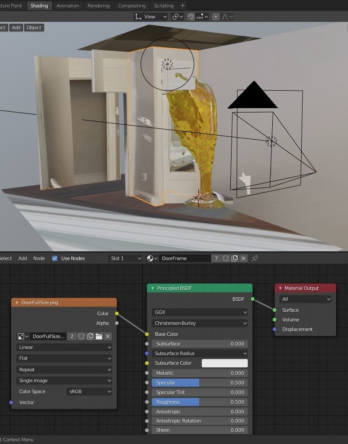Viewport: 348px width, 444px height.
Task: Switch to the Scripting workspace tab
Action: [164, 6]
